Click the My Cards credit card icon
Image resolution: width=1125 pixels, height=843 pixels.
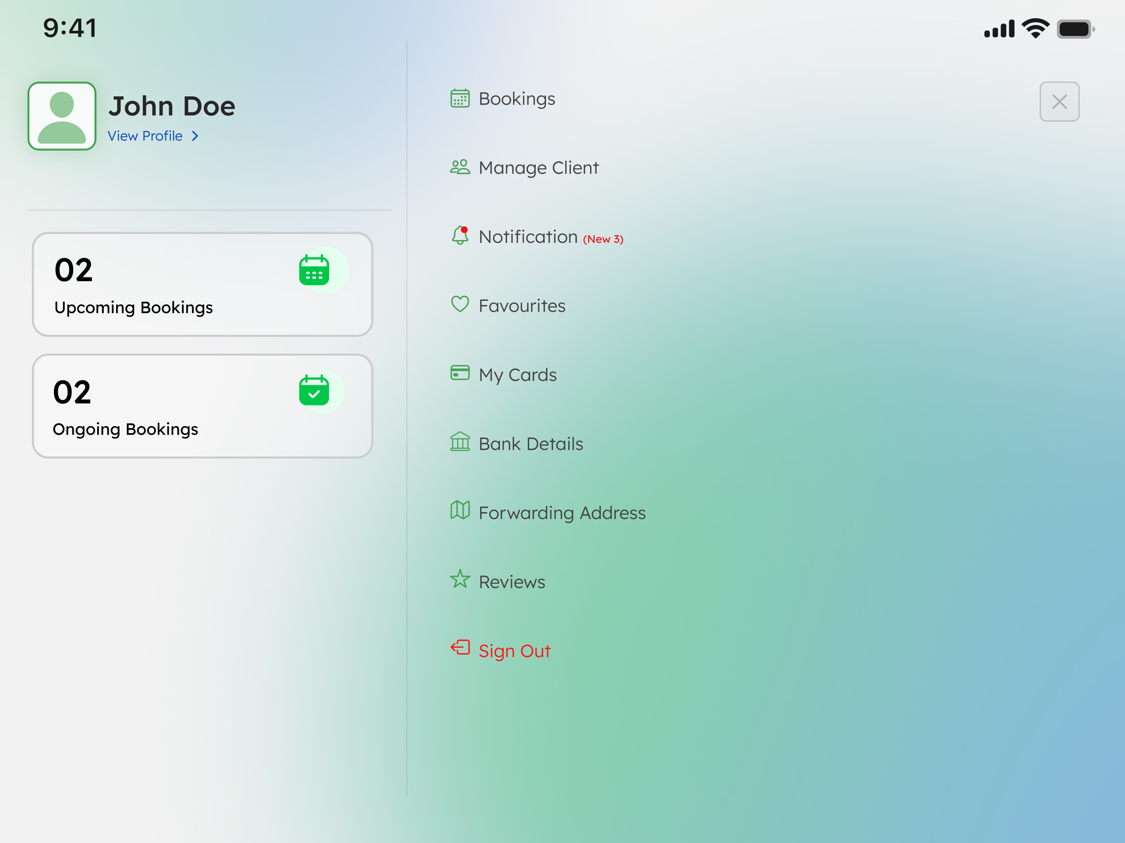(x=460, y=373)
